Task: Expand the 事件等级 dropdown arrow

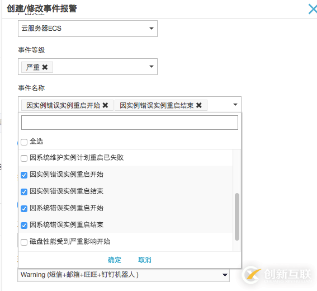Action: 151,67
